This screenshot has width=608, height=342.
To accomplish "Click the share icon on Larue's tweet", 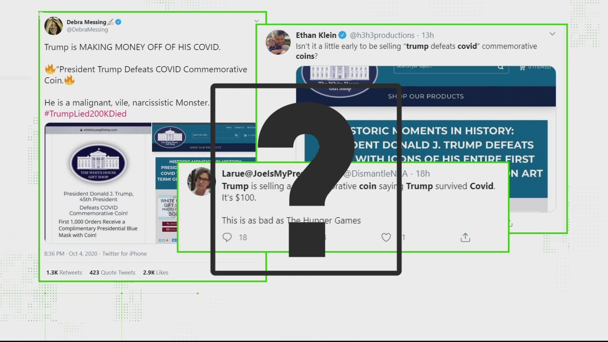I will tap(465, 237).
